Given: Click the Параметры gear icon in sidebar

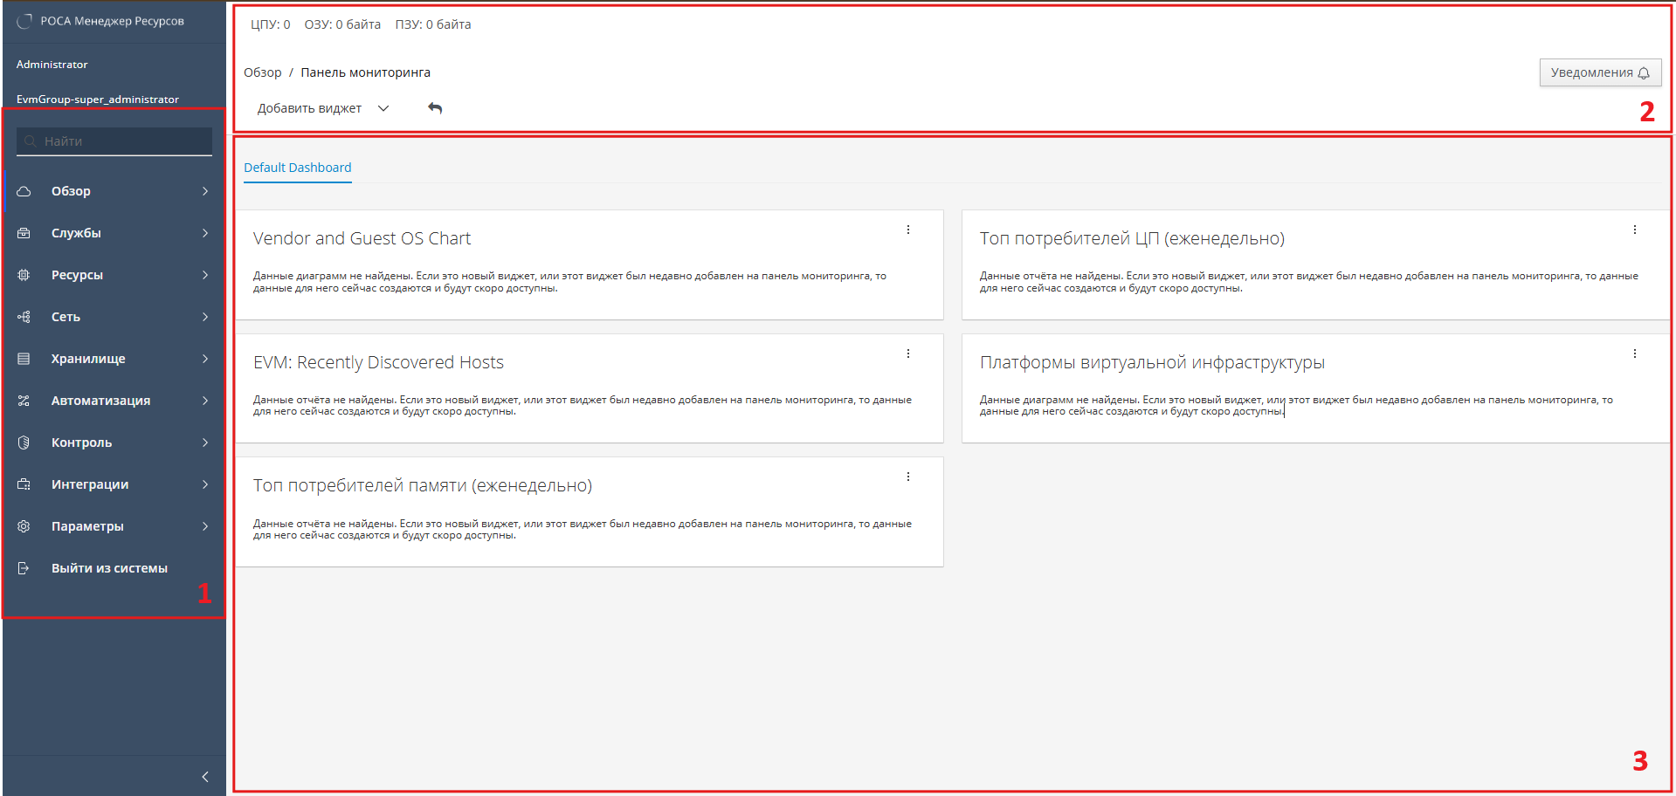Looking at the screenshot, I should click(x=24, y=526).
